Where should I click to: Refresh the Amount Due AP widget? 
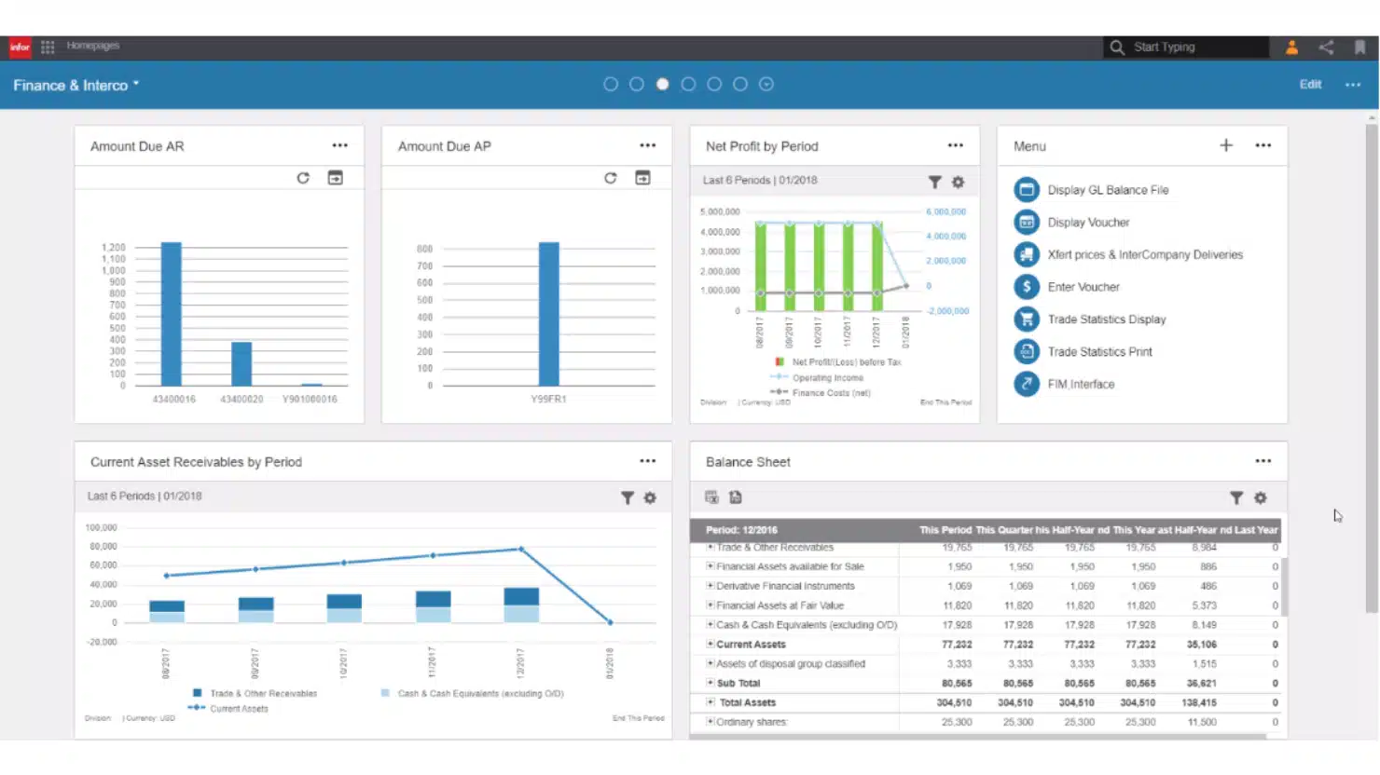coord(611,177)
